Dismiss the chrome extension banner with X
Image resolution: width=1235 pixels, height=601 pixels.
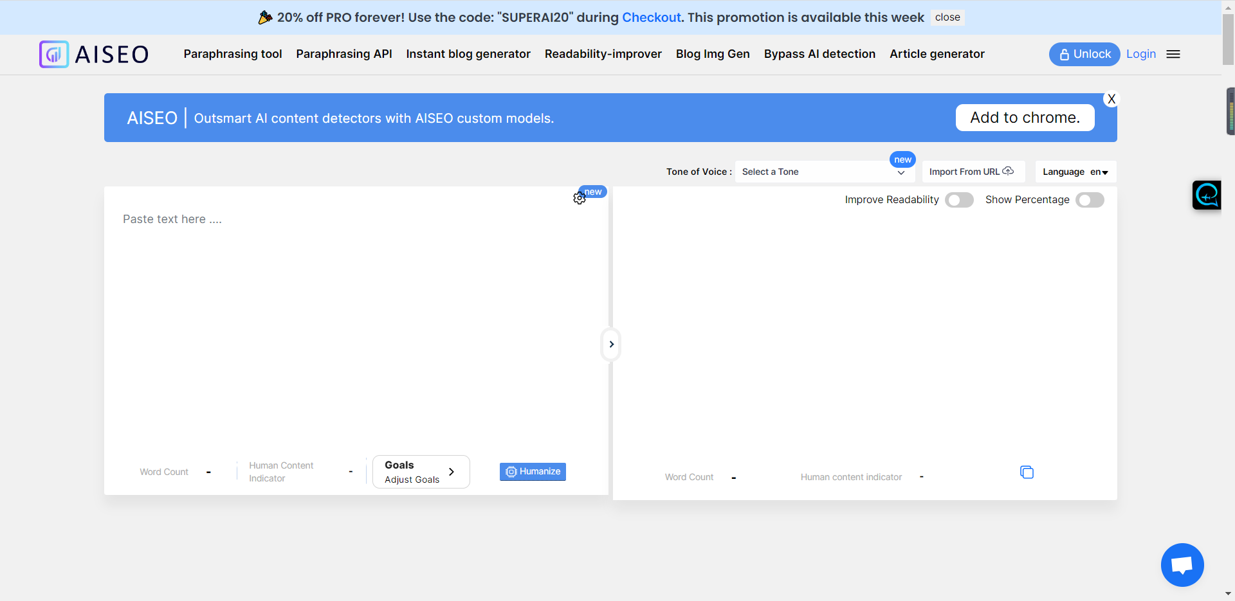pyautogui.click(x=1111, y=99)
